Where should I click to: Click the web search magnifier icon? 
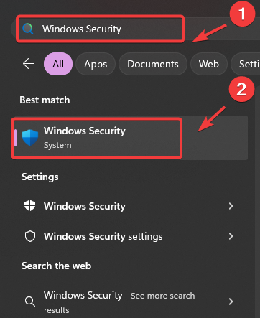(30, 301)
